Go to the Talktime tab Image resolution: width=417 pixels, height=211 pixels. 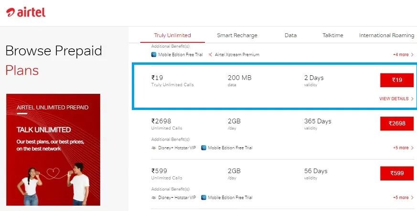point(333,35)
